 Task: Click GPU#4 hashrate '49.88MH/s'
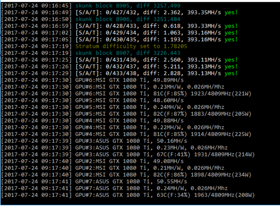168,121
